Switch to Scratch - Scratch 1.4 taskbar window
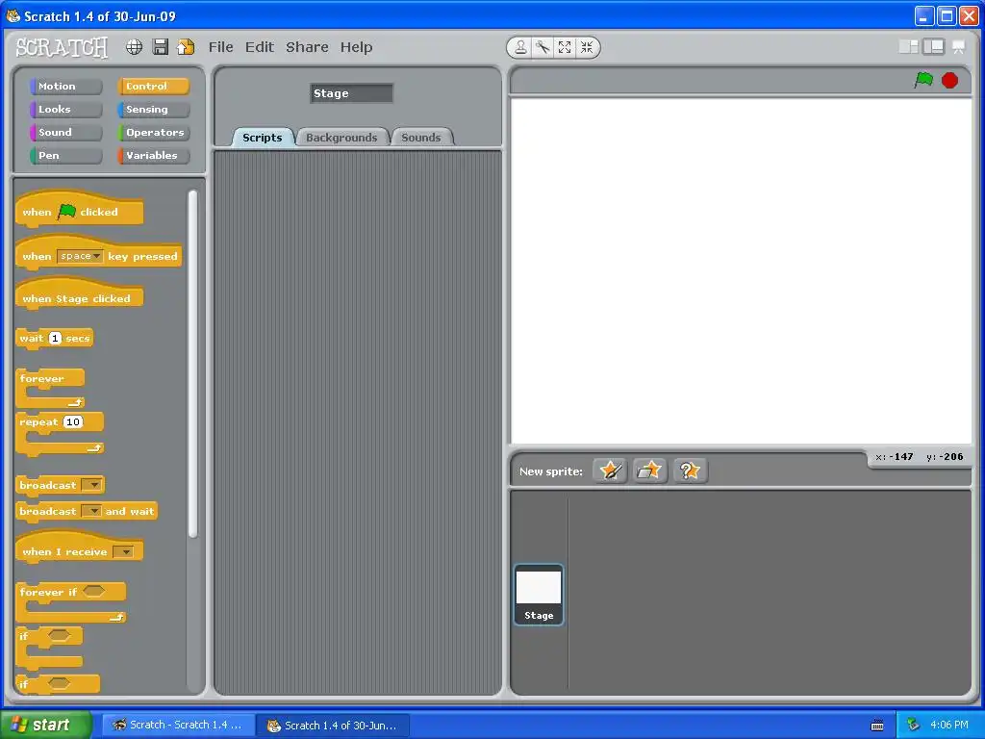The width and height of the screenshot is (985, 739). click(x=178, y=725)
